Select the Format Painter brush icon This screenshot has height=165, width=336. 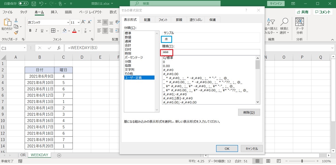tap(16, 33)
